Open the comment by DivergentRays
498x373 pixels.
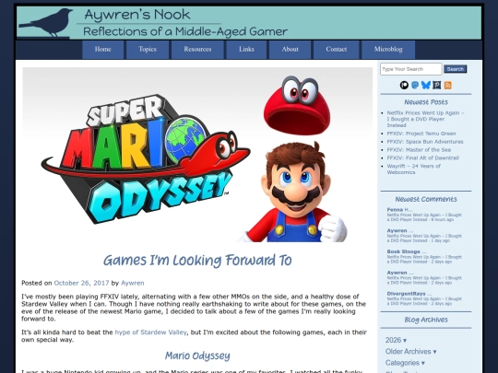(424, 298)
